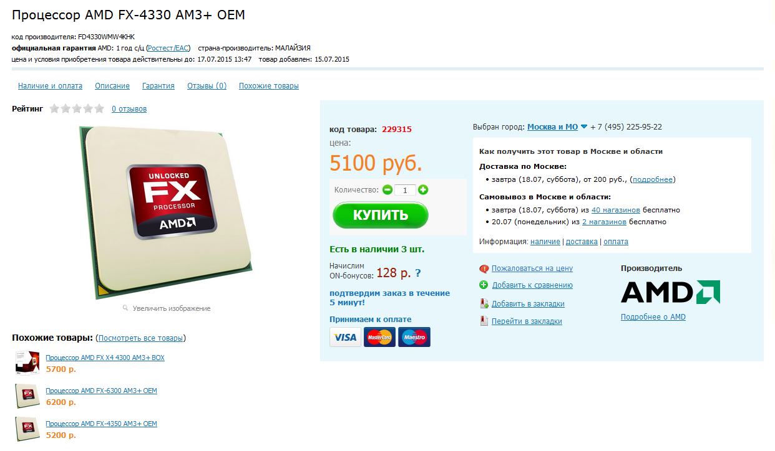Click the AMD FX-6300 product thumbnail
This screenshot has height=451, width=775.
click(27, 396)
